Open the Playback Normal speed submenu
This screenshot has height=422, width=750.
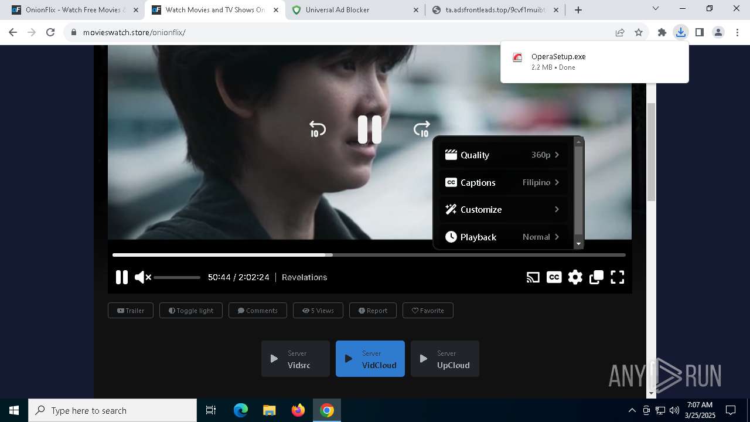coord(503,237)
